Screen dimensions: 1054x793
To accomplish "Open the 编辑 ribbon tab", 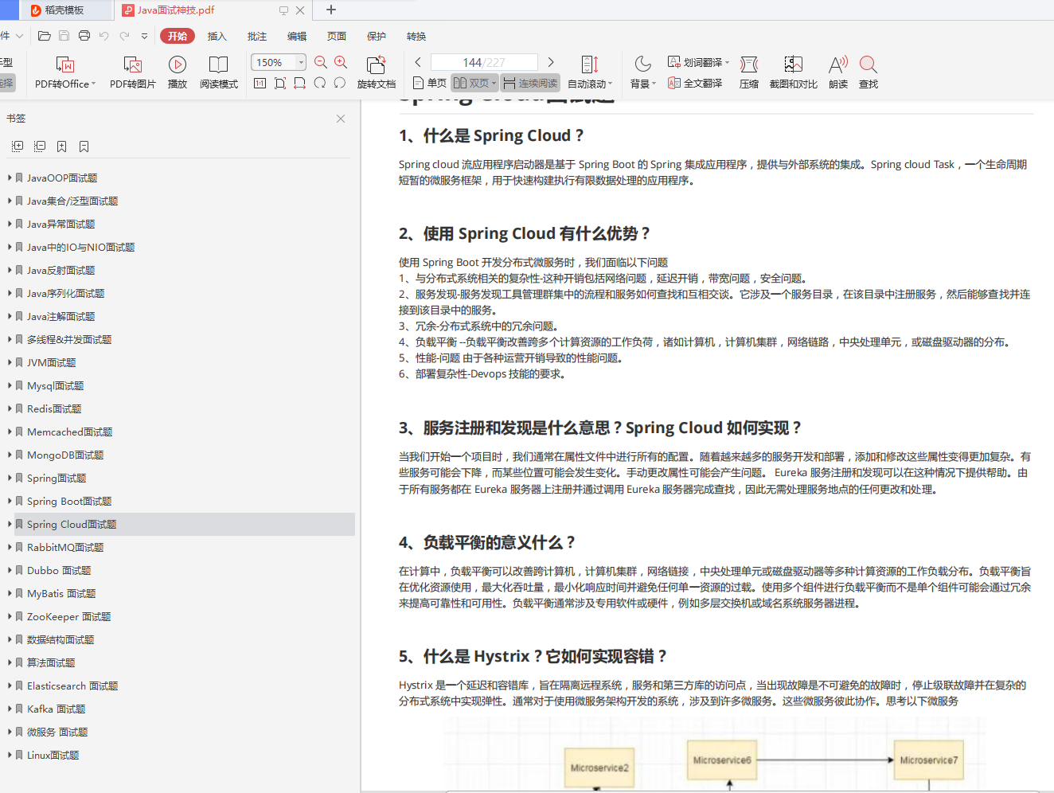I will pos(297,36).
